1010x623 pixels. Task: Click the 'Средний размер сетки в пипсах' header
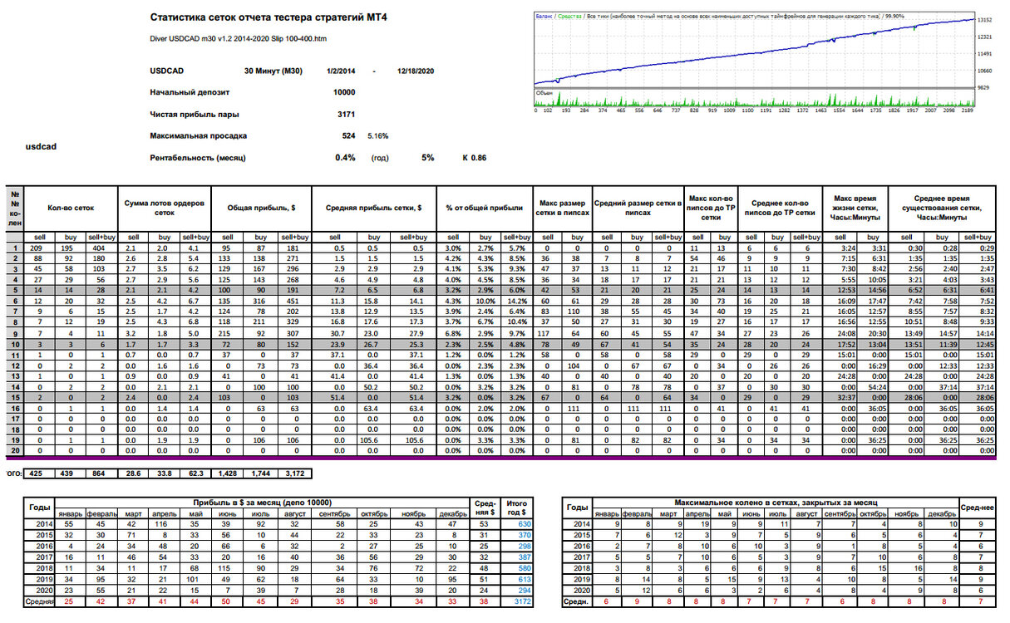(x=638, y=208)
